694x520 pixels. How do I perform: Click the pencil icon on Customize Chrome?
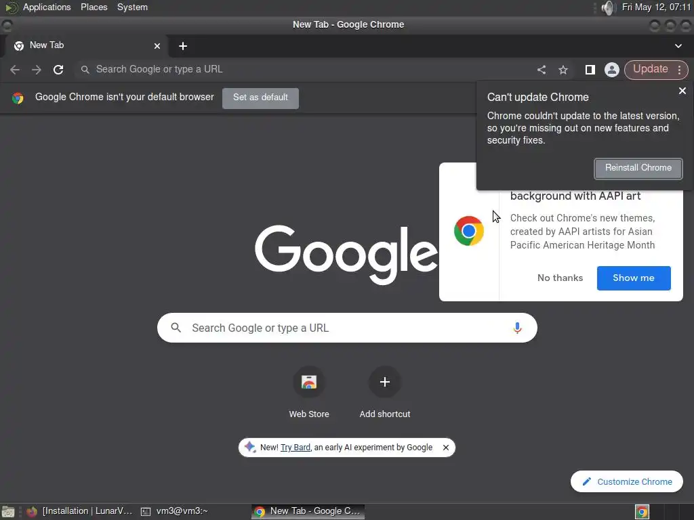587,481
